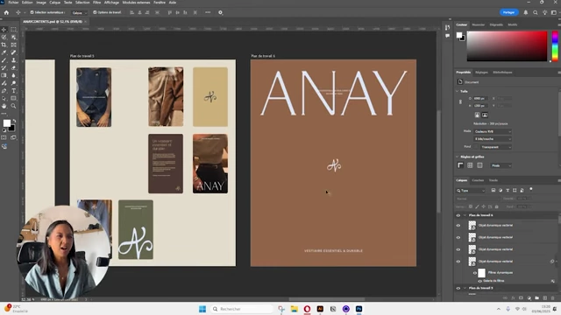The image size is (561, 315).
Task: Click the search magnifier at top right
Action: point(536,12)
